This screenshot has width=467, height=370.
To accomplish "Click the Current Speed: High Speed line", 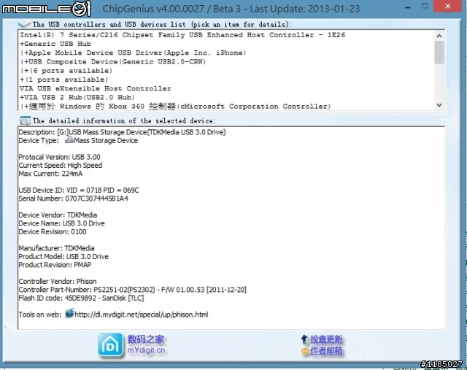I will (x=60, y=166).
